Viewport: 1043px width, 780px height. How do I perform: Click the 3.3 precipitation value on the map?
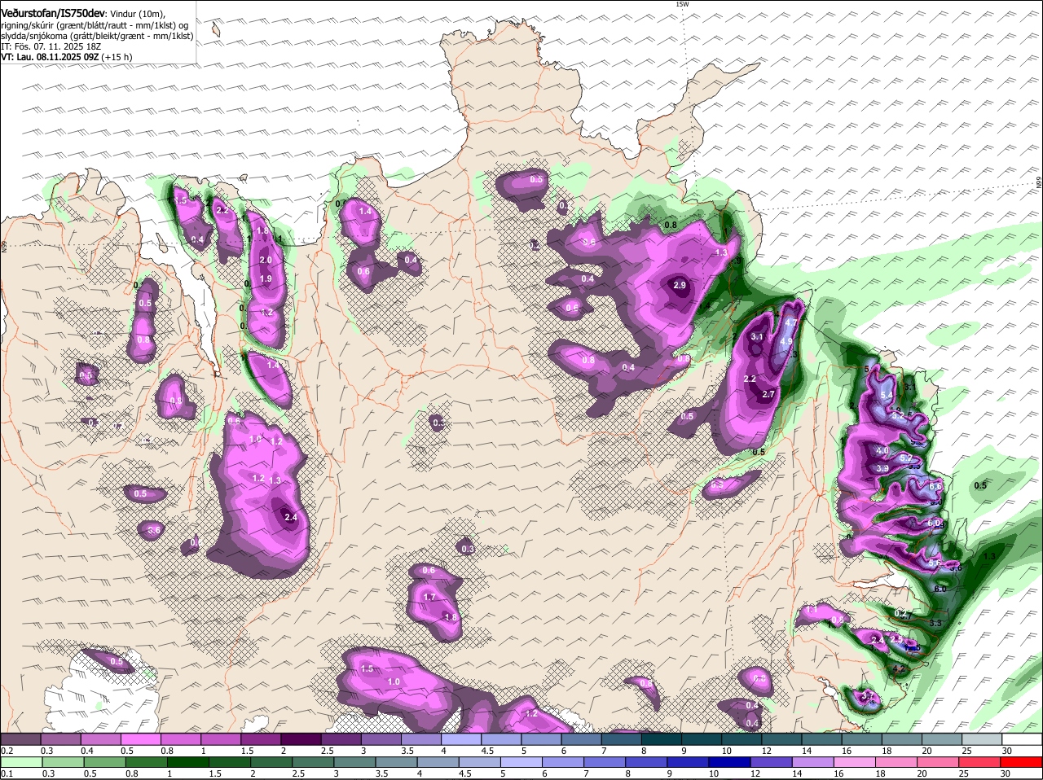point(935,623)
